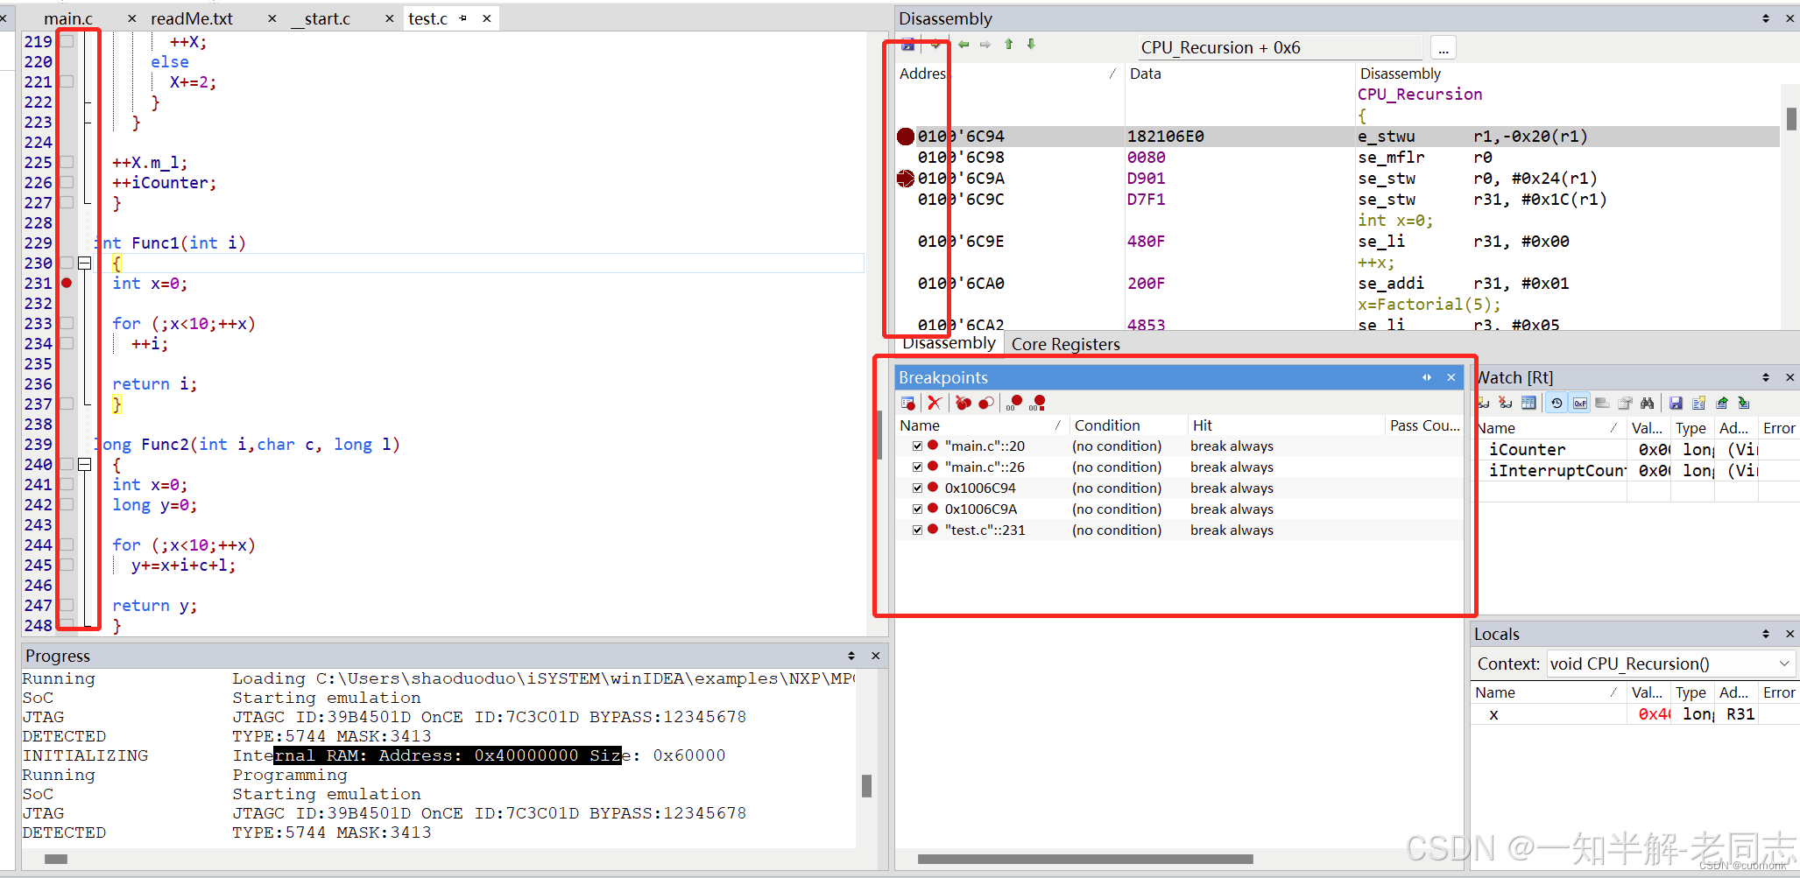Click the Disable All Breakpoints icon
The height and width of the screenshot is (878, 1800).
coord(986,403)
